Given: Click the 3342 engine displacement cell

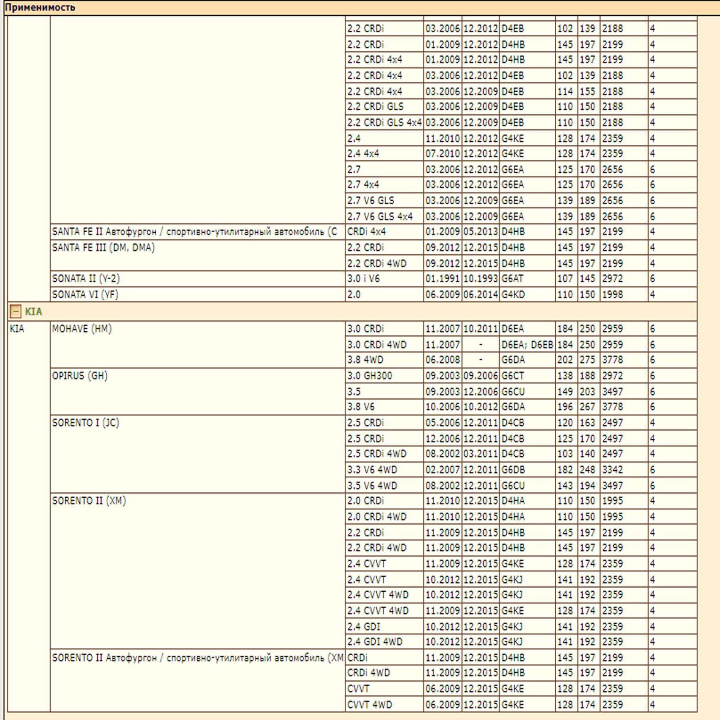Looking at the screenshot, I should coord(612,470).
